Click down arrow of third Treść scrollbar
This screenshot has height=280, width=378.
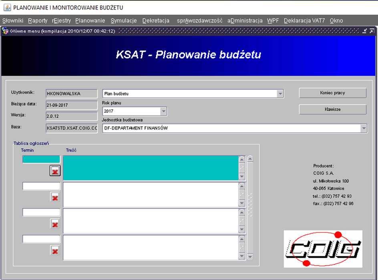(242, 229)
